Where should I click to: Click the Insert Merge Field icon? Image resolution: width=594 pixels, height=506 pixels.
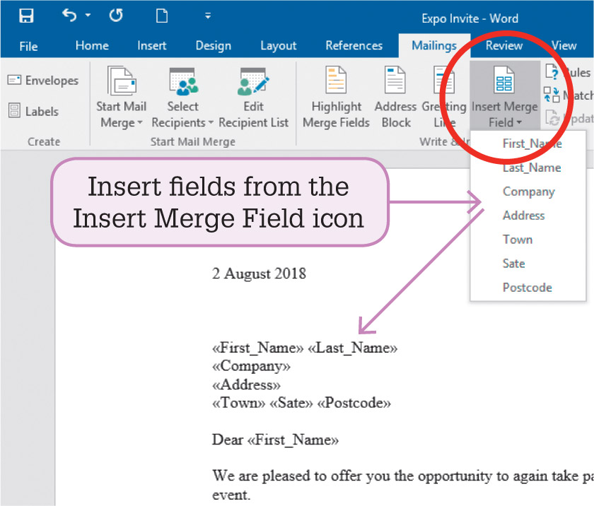tap(503, 79)
